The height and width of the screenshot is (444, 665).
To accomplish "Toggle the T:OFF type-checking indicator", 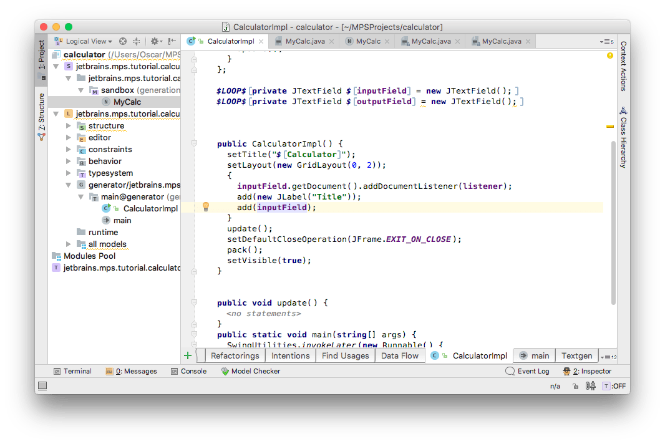I will click(614, 386).
